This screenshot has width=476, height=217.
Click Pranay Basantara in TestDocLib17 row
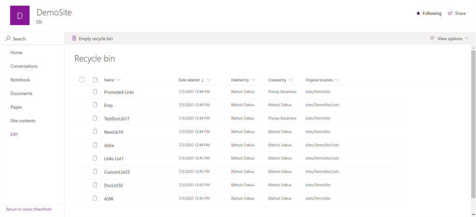tap(282, 118)
